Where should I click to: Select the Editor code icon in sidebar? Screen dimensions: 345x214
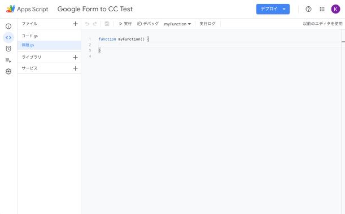click(x=8, y=38)
